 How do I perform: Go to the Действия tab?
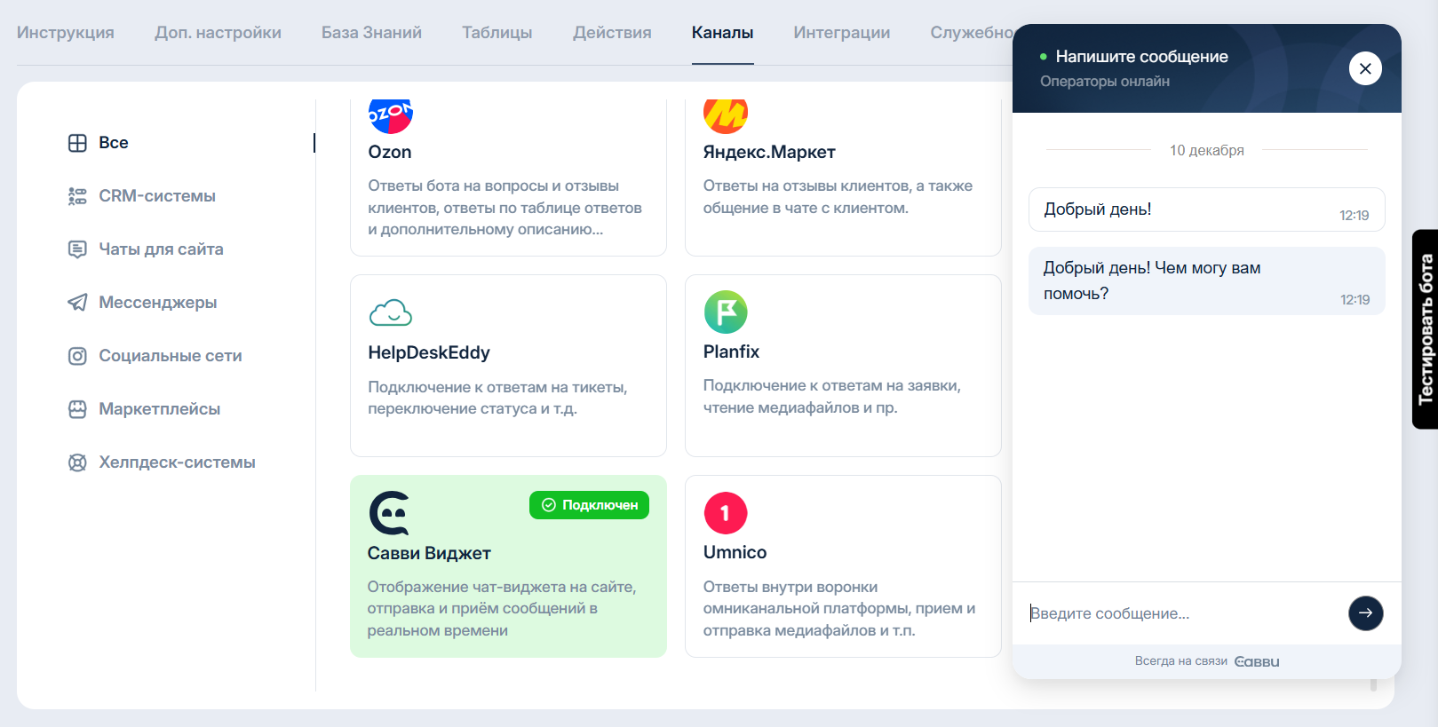[x=612, y=33]
